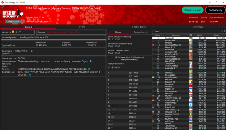Click the $612 200 prize pool in banner
226x130 pixels.
[x=213, y=22]
